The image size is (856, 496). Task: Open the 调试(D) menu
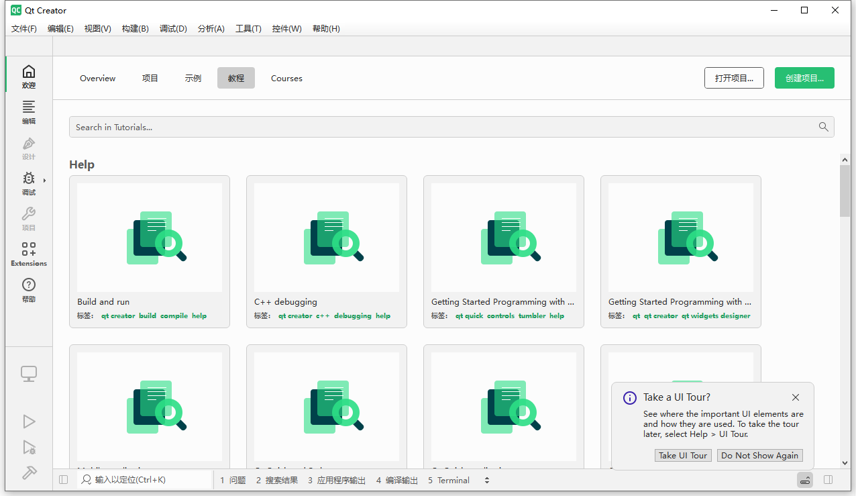coord(173,29)
